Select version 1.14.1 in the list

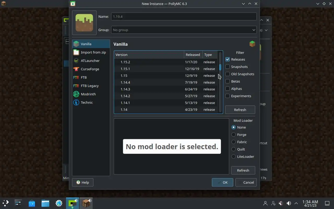pyautogui.click(x=166, y=103)
